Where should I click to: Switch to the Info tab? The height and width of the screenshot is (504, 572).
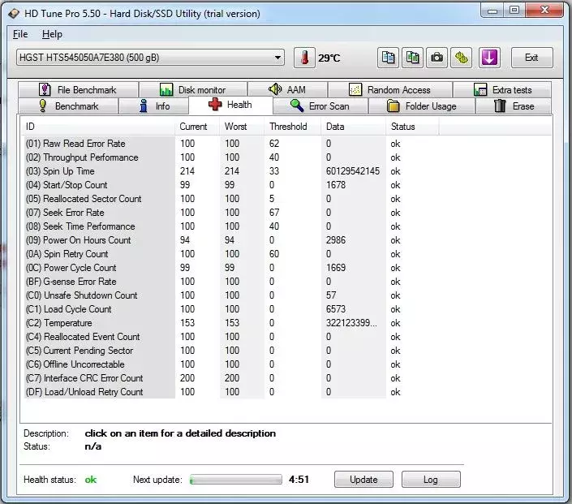click(x=154, y=106)
